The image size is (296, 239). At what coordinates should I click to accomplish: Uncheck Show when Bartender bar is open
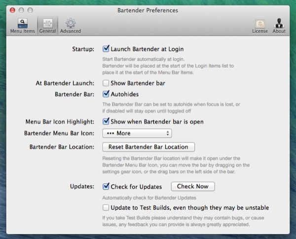pos(106,121)
